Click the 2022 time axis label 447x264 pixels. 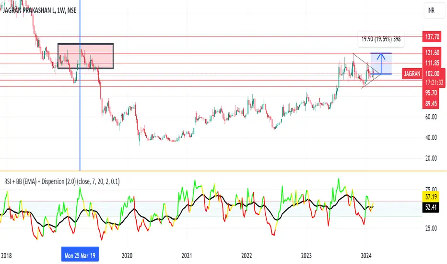pos(247,256)
